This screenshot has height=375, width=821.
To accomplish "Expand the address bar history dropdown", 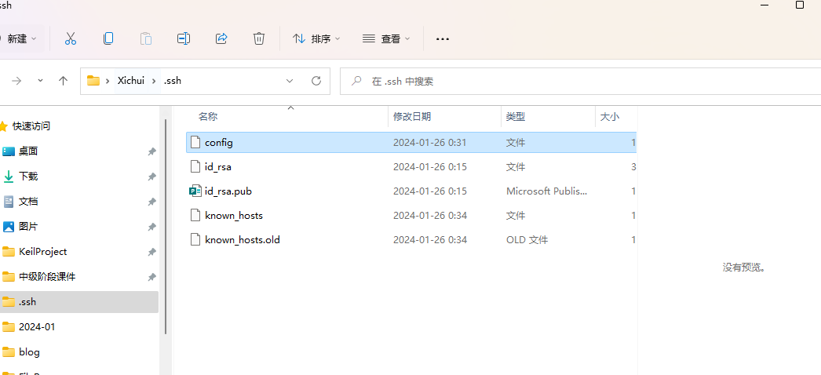I will pos(290,81).
